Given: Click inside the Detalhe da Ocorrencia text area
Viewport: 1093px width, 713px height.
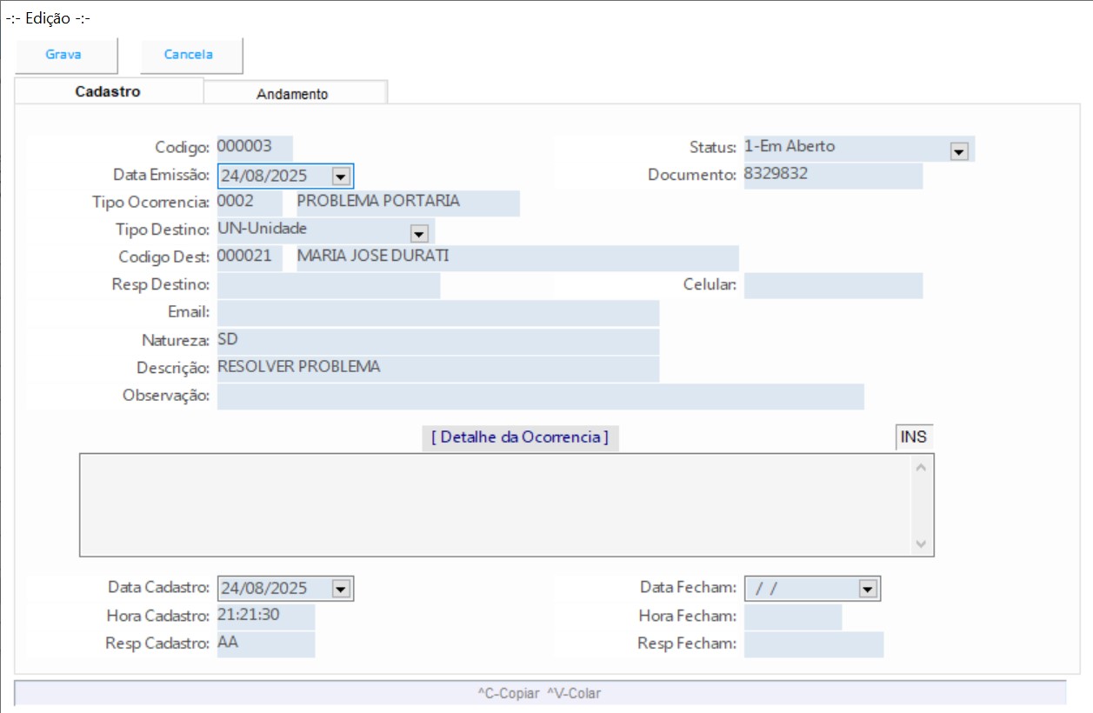Looking at the screenshot, I should point(496,504).
